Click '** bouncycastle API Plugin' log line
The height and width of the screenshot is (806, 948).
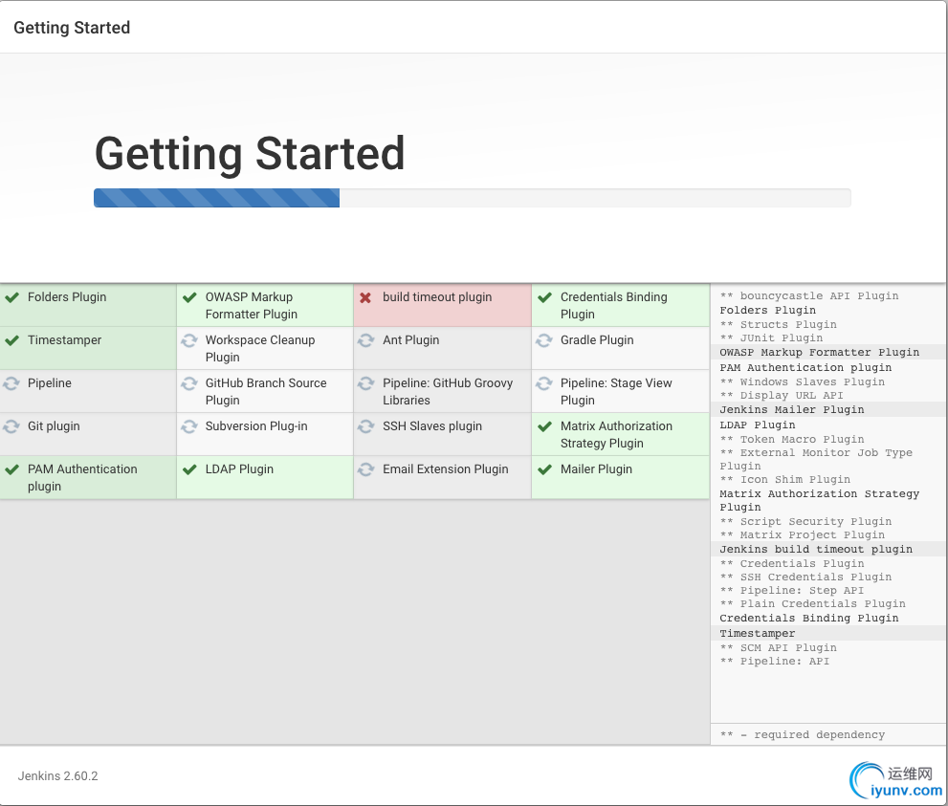809,296
